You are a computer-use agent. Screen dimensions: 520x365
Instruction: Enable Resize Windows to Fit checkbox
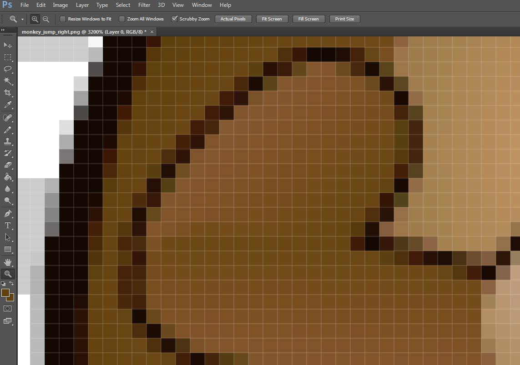(63, 19)
